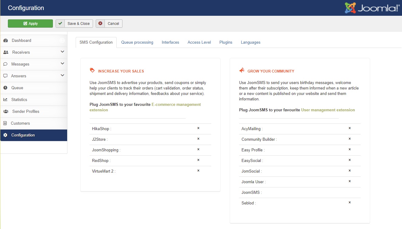
Task: Click the JomSocial : row label
Action: coord(252,171)
